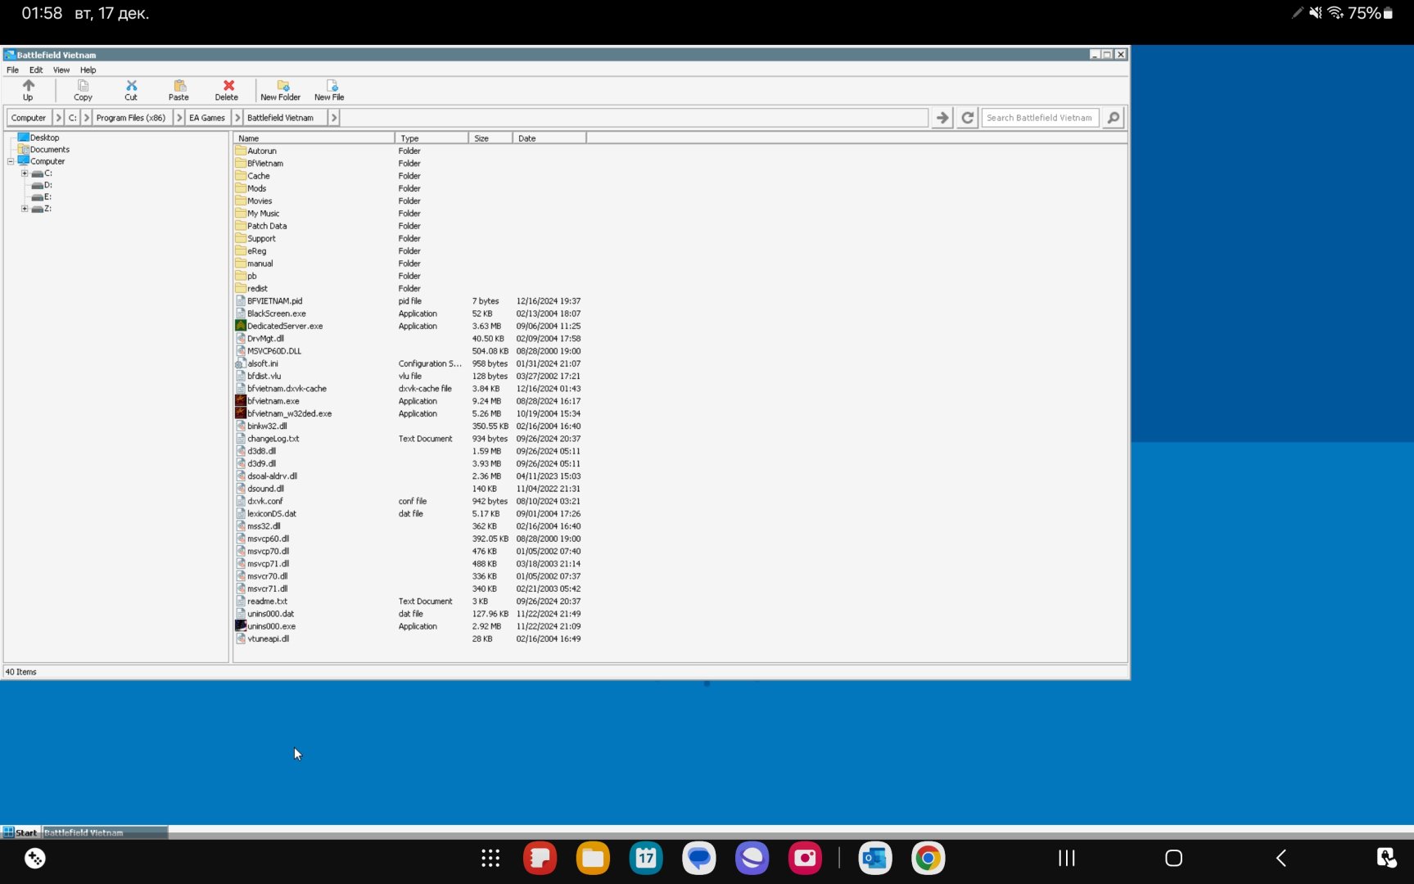Open the yellow files app in dock

(x=593, y=858)
